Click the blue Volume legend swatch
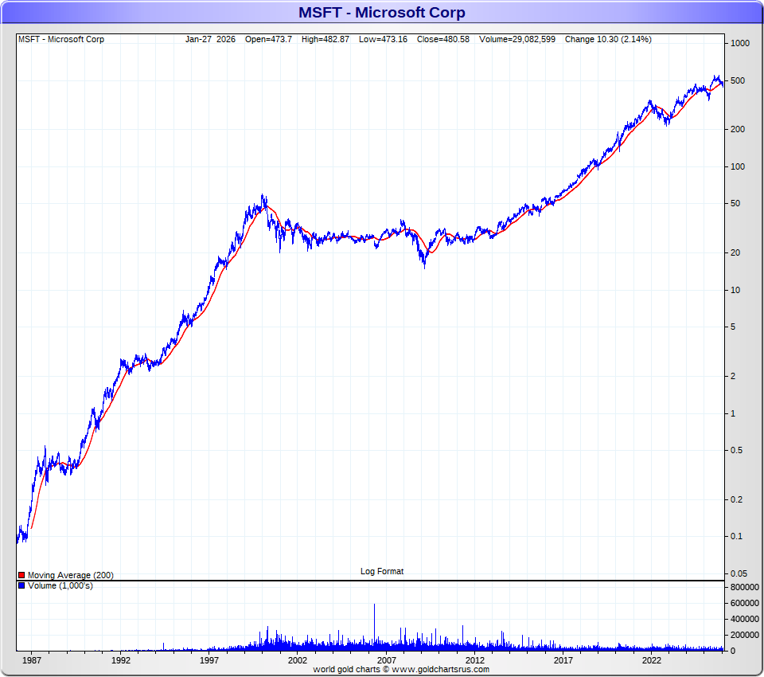This screenshot has height=677, width=764. point(21,586)
